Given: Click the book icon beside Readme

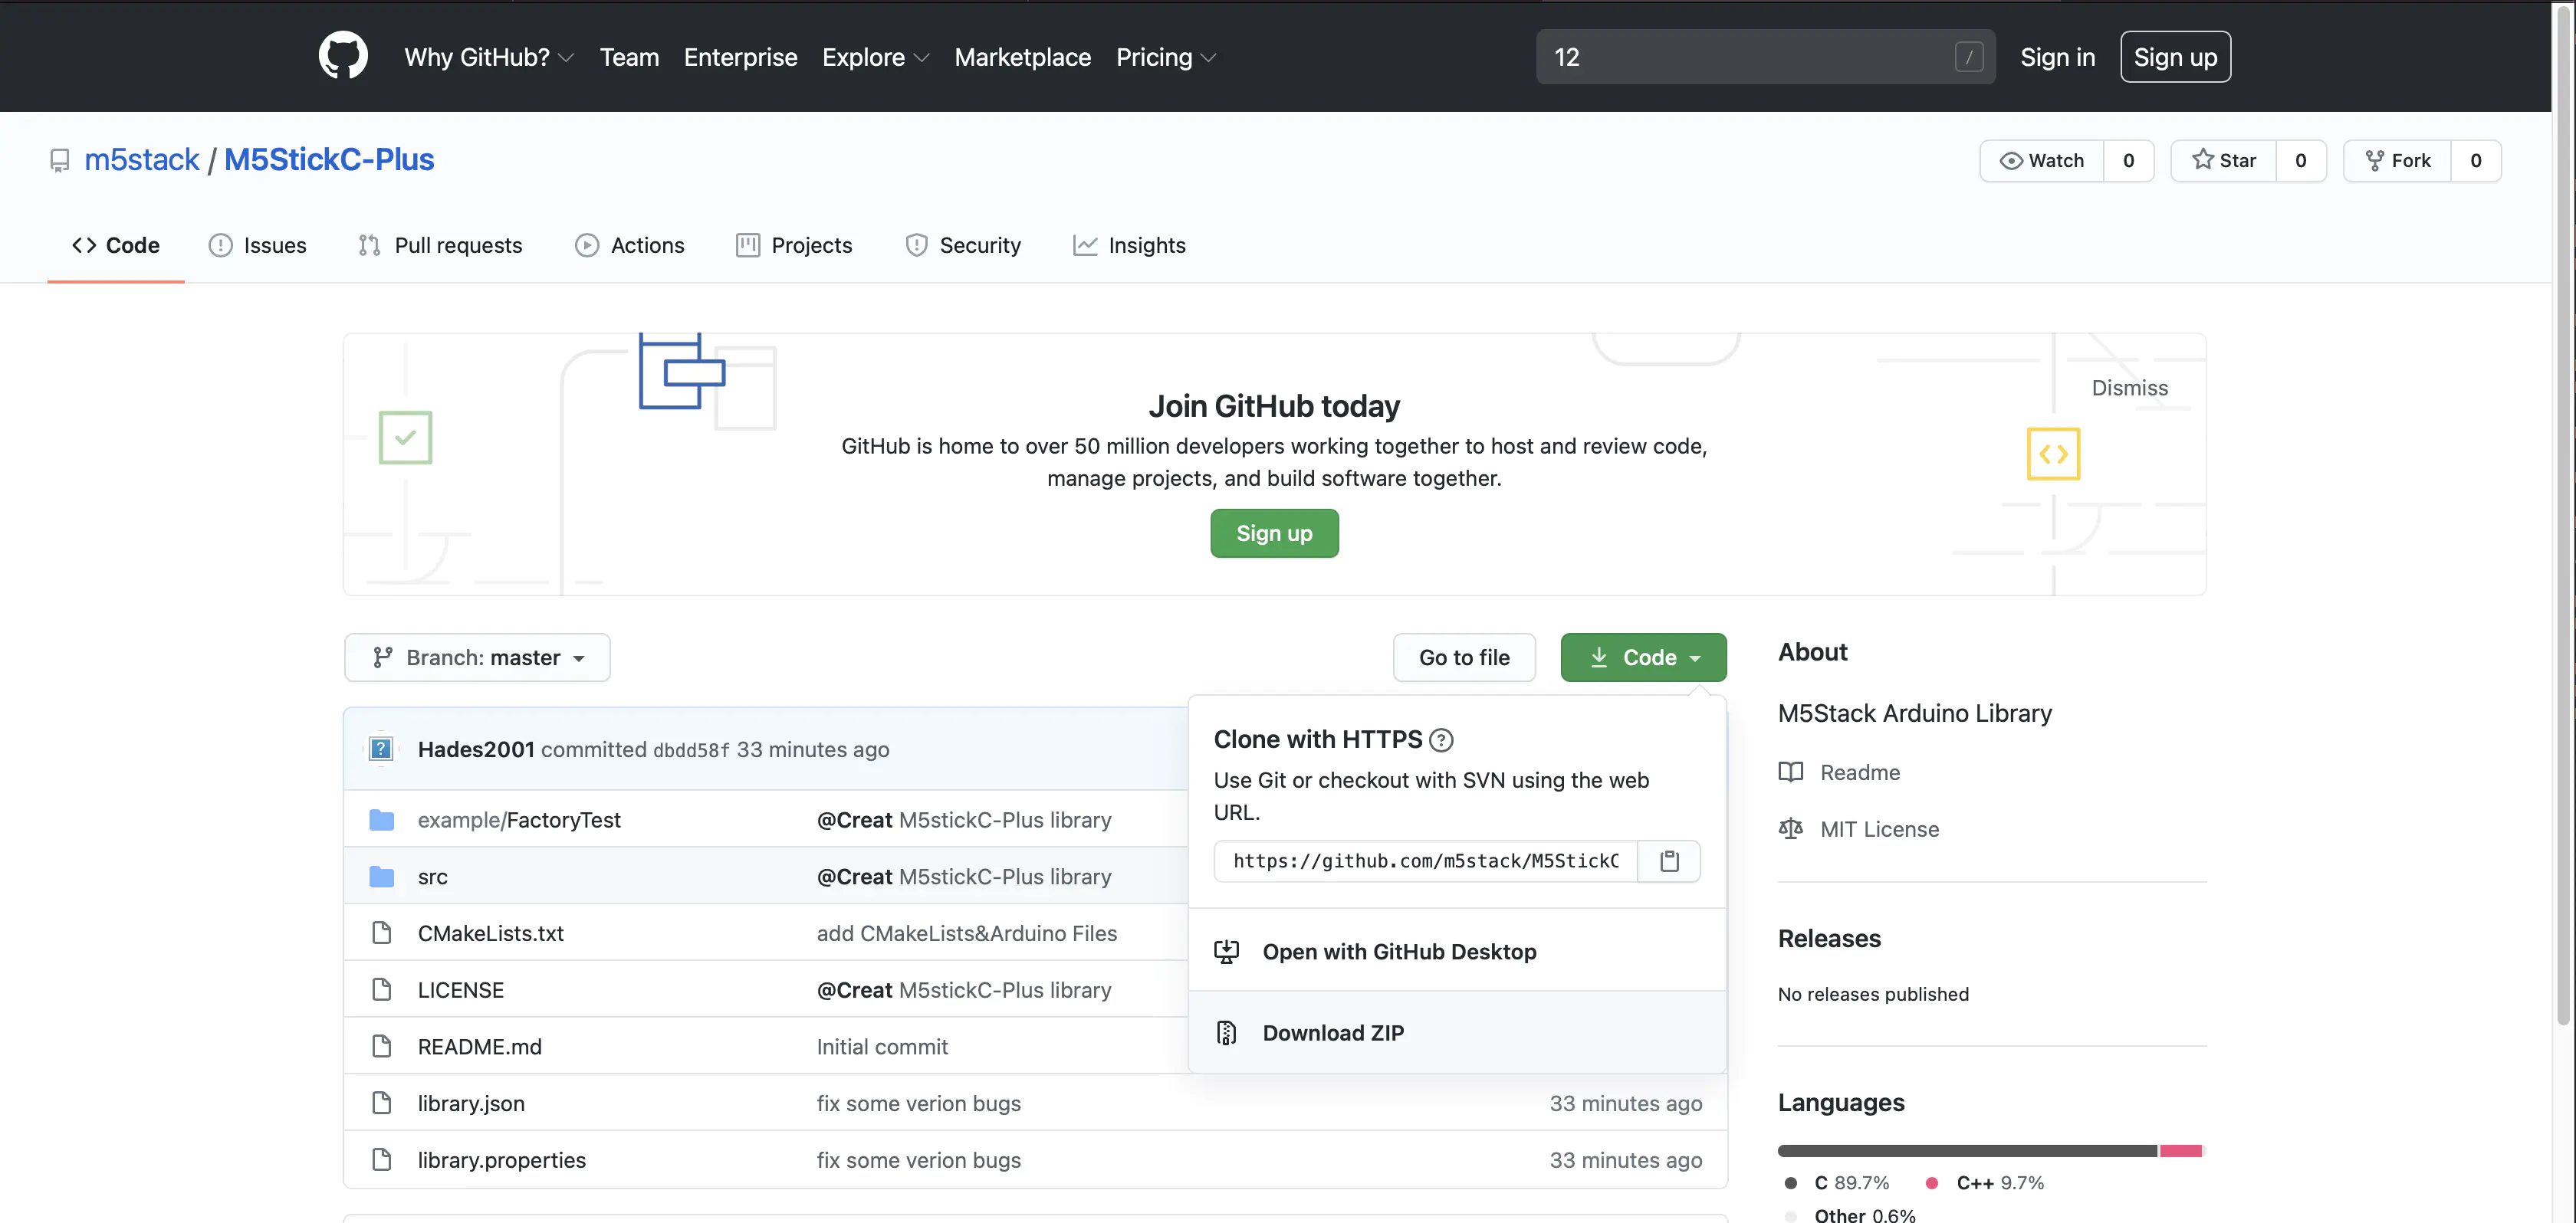Looking at the screenshot, I should click(x=1791, y=772).
